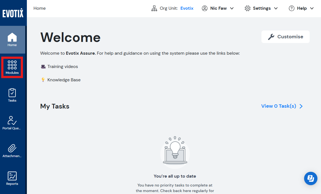
Task: Click the Customise button label
Action: click(x=290, y=37)
